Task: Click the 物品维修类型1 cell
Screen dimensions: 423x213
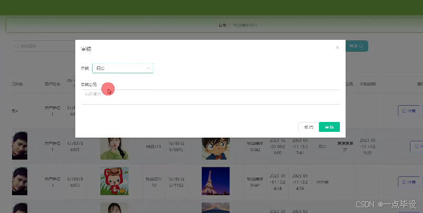Action: (255, 182)
